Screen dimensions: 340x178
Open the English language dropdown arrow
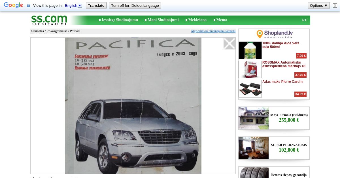tap(80, 5)
